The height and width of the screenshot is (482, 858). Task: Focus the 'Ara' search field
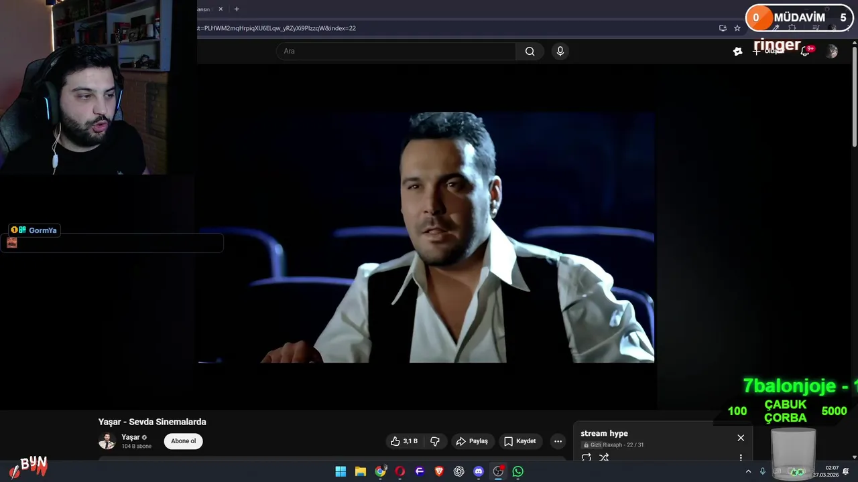pyautogui.click(x=396, y=52)
